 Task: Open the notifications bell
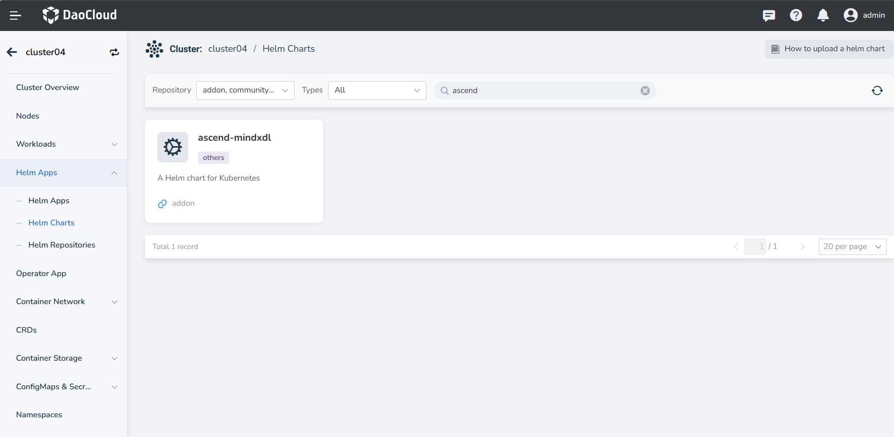tap(823, 16)
